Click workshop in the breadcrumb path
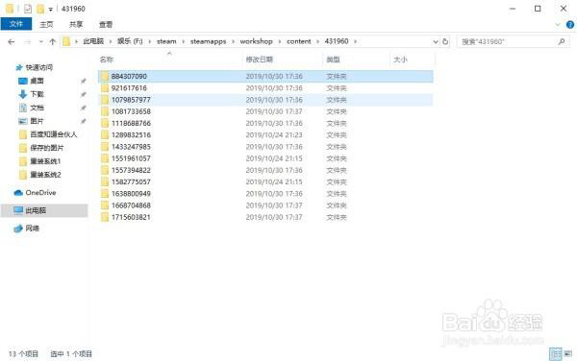Viewport: 577px width, 361px height. point(256,41)
